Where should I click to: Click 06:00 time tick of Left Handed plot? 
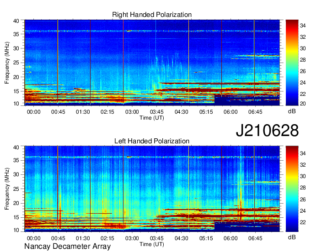[231, 238]
